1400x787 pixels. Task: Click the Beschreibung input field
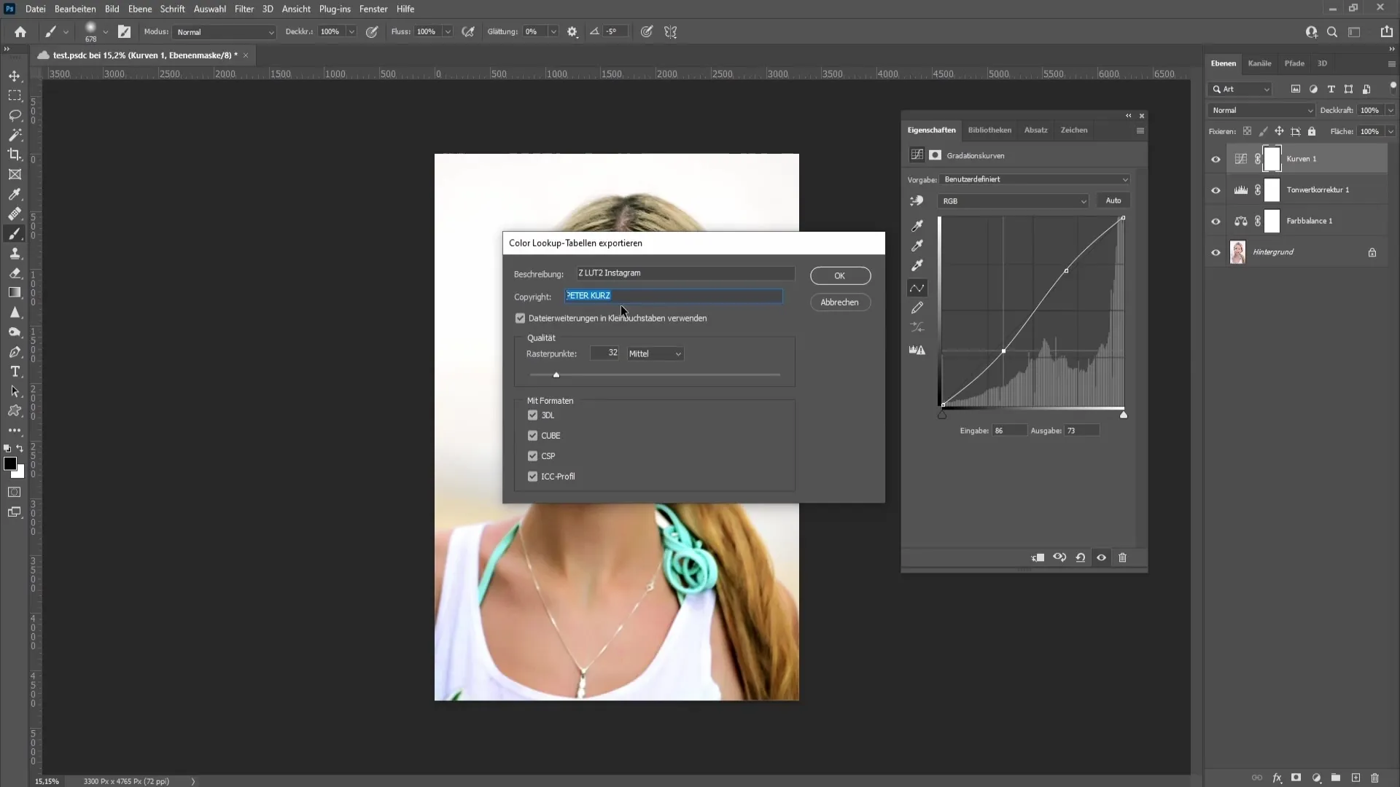[x=687, y=272]
